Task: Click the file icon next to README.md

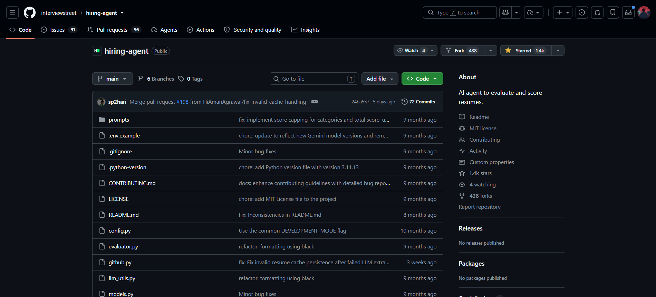Action: coord(102,215)
